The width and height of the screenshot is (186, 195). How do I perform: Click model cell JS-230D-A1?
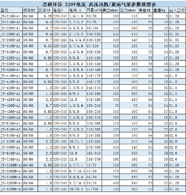pyautogui.click(x=11, y=34)
